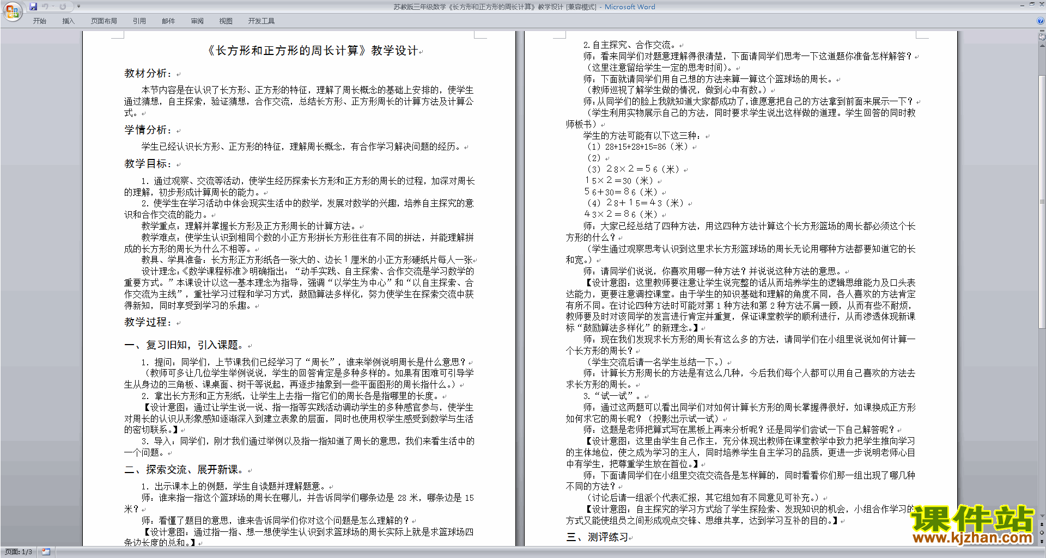Screen dimensions: 1046x558
Task: Open the Select Browse Object round button
Action: [1042, 533]
